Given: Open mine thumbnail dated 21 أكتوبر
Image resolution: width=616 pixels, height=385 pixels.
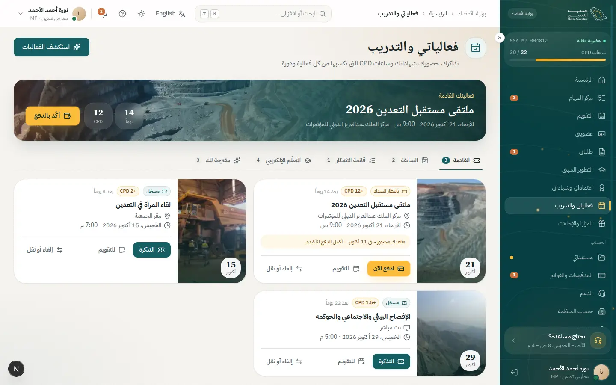Looking at the screenshot, I should click(x=451, y=231).
